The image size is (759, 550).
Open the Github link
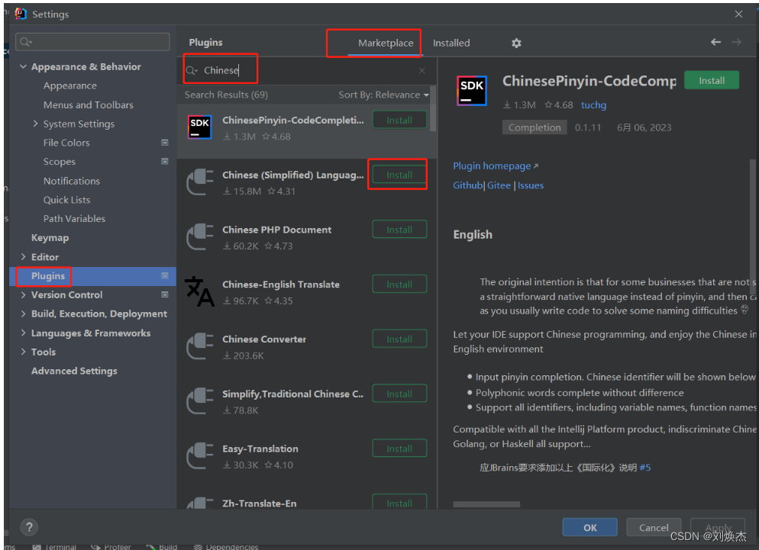[467, 185]
